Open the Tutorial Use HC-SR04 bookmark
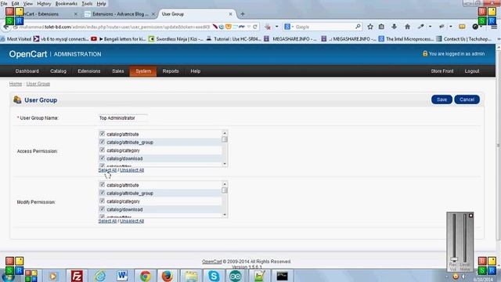Image resolution: width=501 pixels, height=282 pixels. 233,39
